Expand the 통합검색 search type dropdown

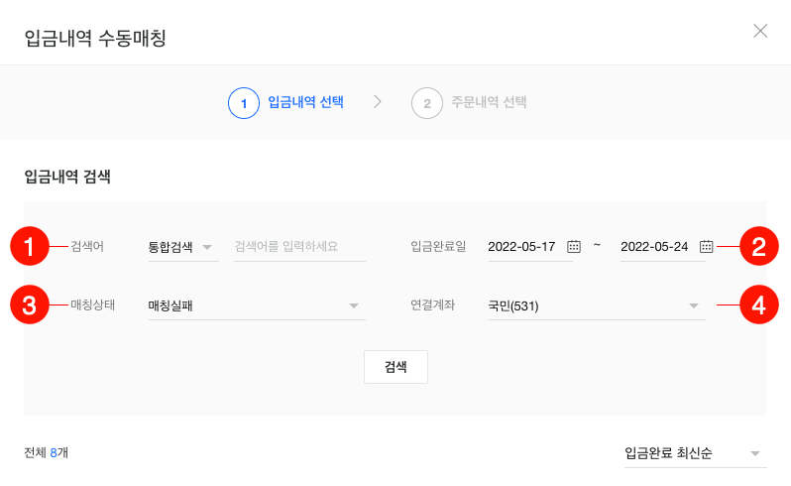point(182,247)
